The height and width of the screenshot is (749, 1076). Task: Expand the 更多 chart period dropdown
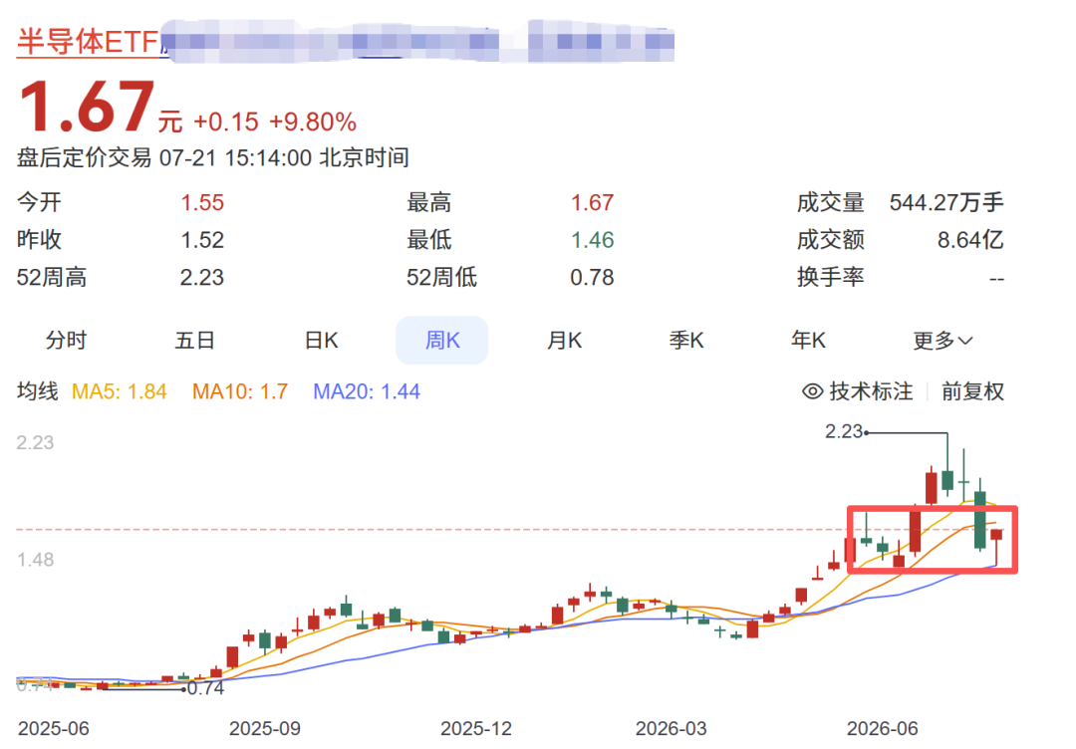[942, 341]
